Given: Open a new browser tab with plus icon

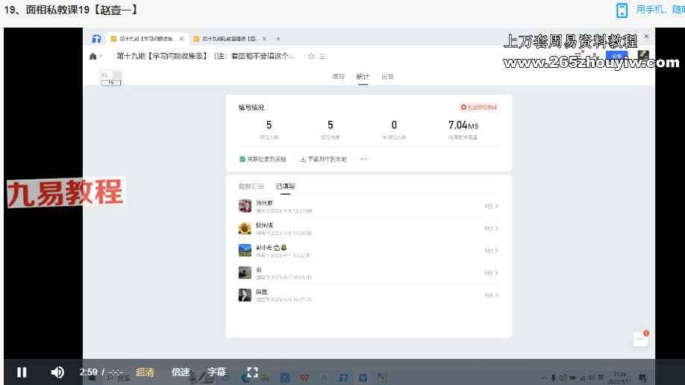Looking at the screenshot, I should tap(278, 39).
